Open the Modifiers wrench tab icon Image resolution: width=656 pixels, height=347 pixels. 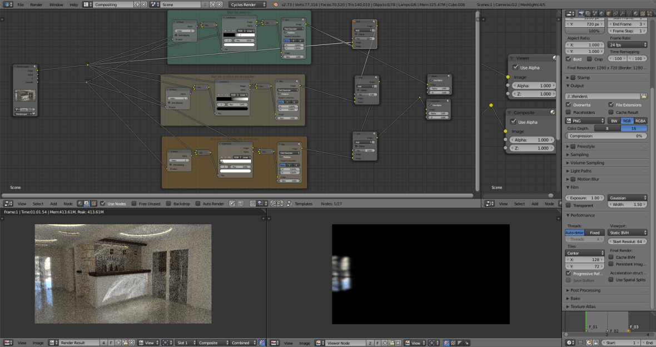622,13
